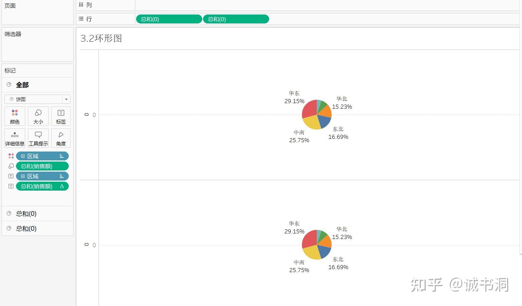The image size is (522, 306).
Task: Select the 全部 marks card tab
Action: [x=22, y=85]
